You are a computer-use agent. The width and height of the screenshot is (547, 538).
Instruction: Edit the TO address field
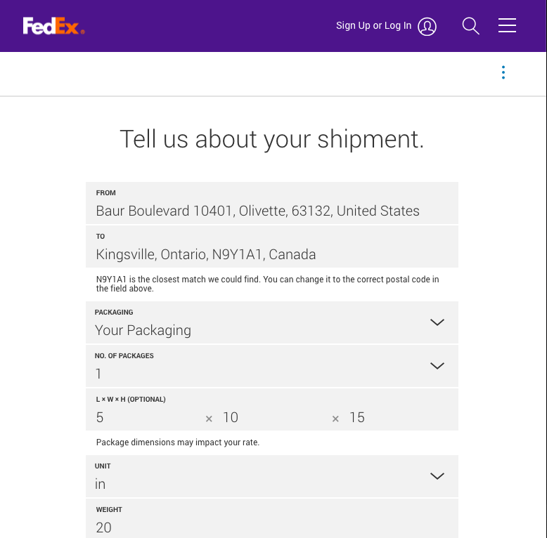[x=272, y=247]
